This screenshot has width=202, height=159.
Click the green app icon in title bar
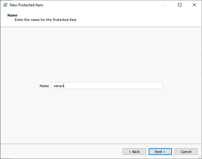[5, 5]
